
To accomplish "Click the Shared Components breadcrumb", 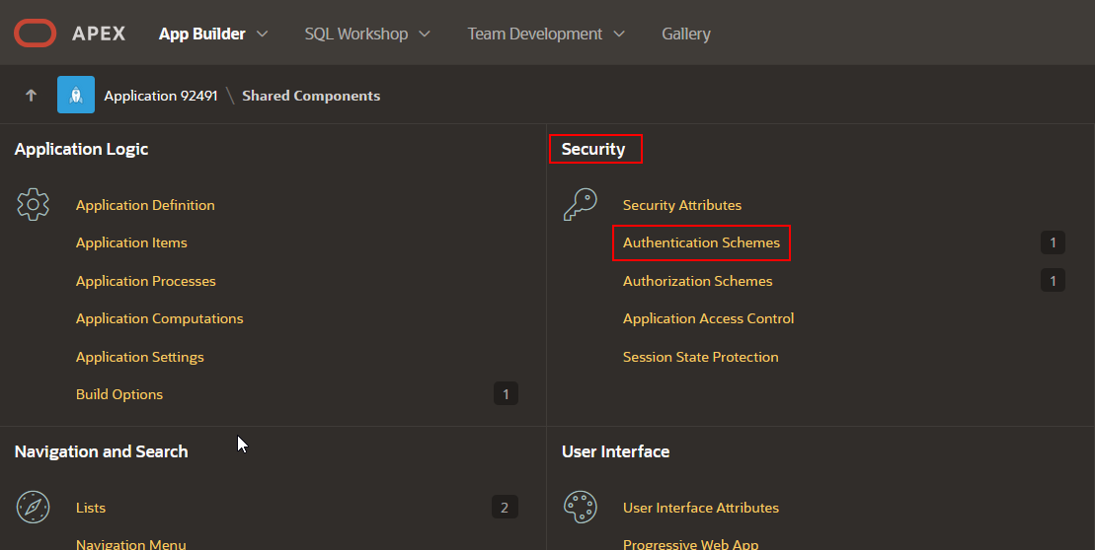I will point(311,96).
